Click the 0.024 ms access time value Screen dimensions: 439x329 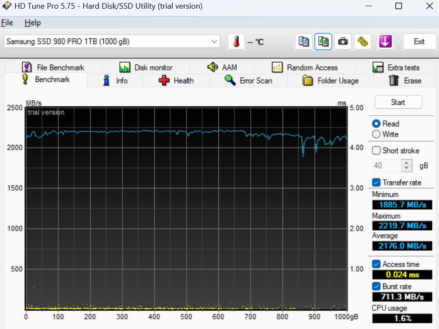pos(402,275)
